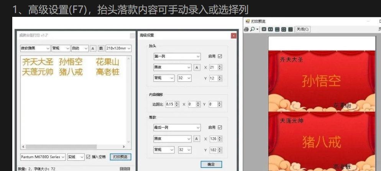
Task: Increase the 落款 X value with up arrow
Action: [x=220, y=137]
